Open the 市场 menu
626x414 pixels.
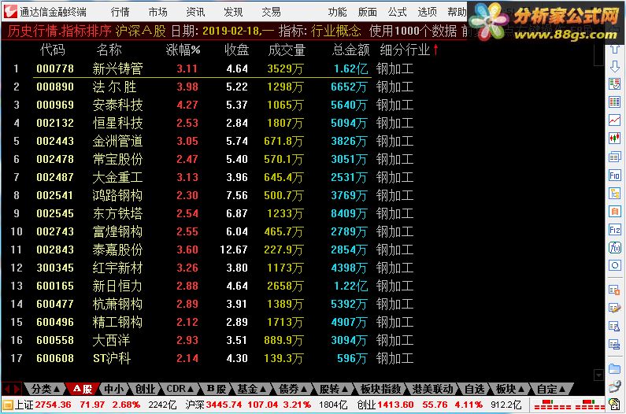pyautogui.click(x=157, y=12)
